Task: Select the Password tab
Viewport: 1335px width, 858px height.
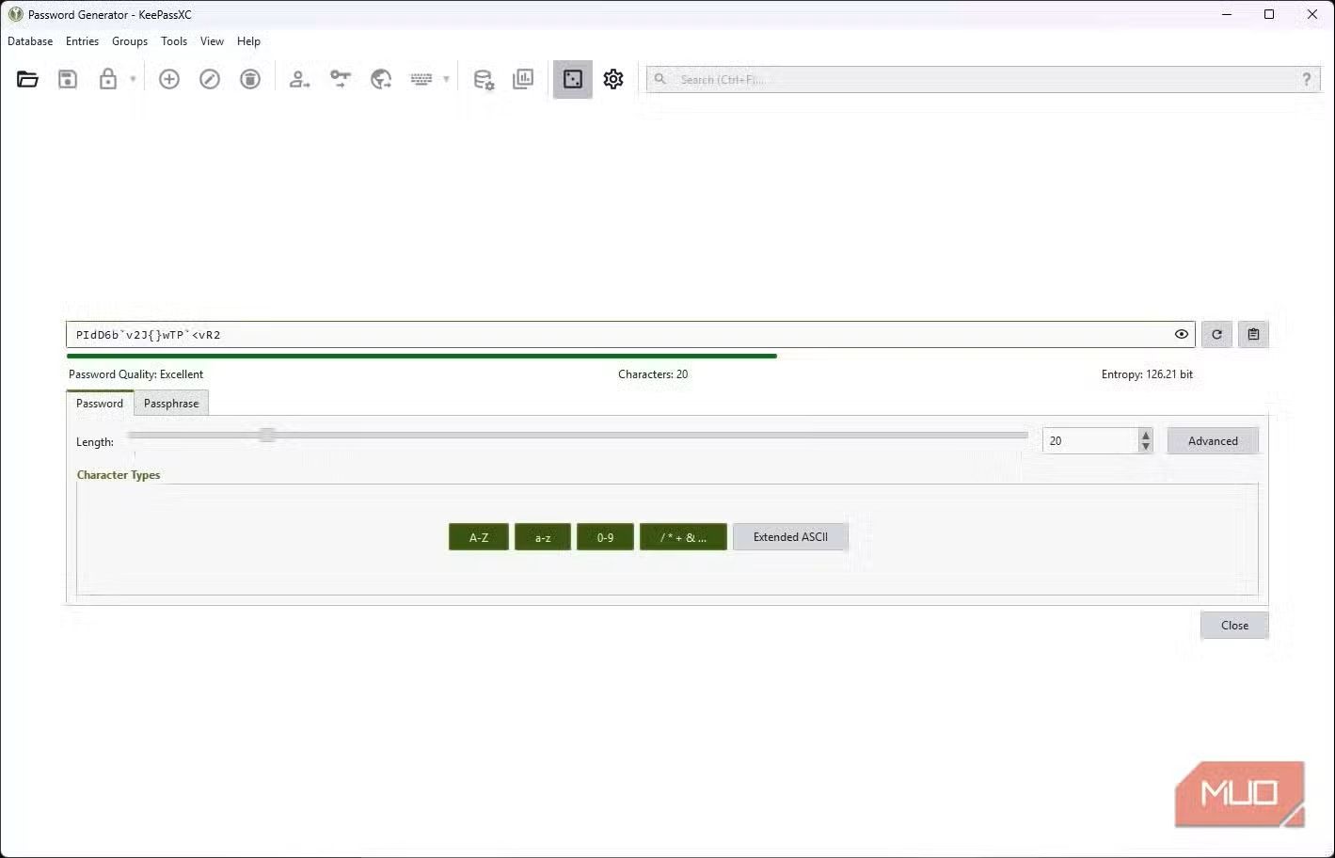Action: pos(100,404)
